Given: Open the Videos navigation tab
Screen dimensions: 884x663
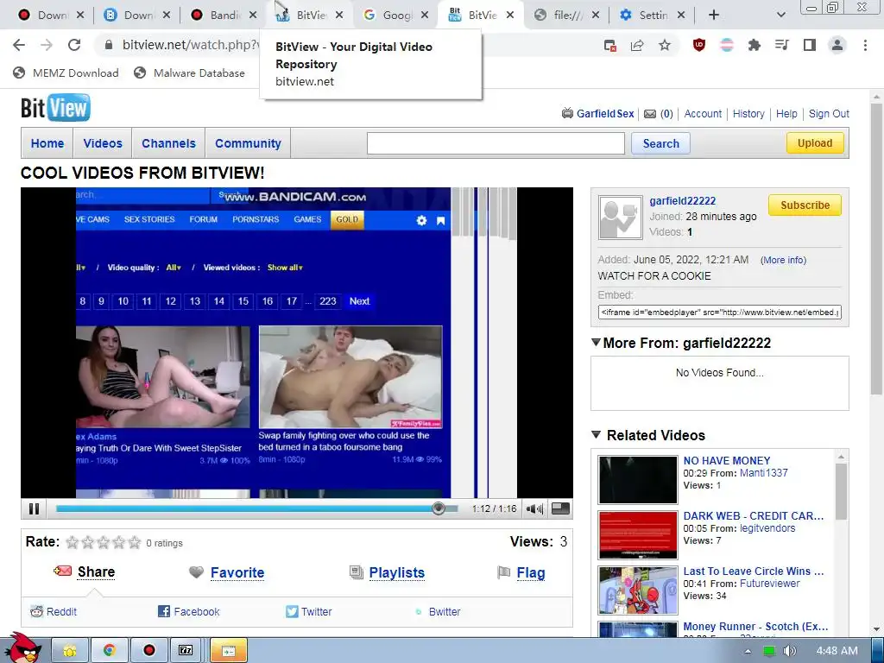Looking at the screenshot, I should [x=103, y=143].
